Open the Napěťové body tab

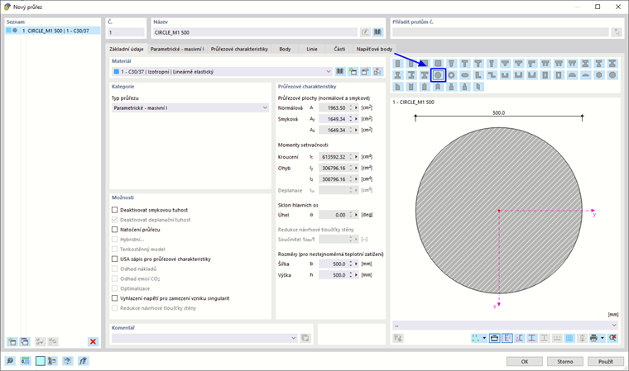coord(374,50)
